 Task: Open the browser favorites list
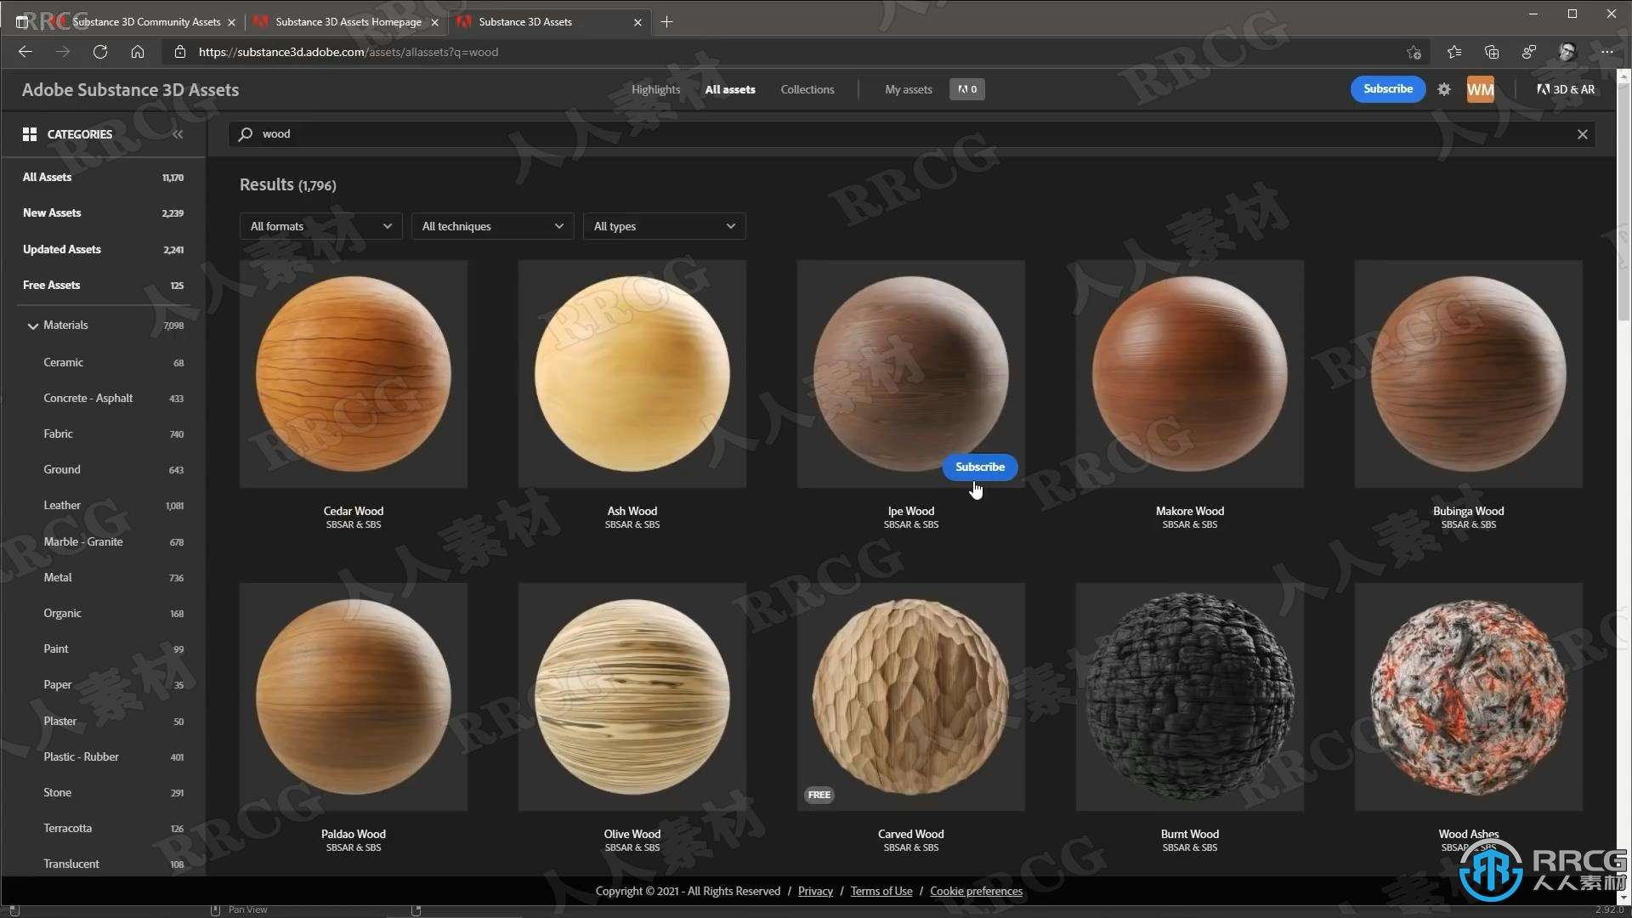tap(1454, 52)
